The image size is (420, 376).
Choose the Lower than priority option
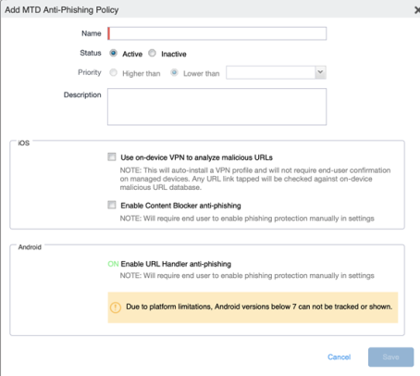pyautogui.click(x=174, y=72)
